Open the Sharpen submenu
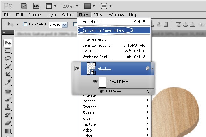Image resolution: width=206 pixels, height=137 pixels. click(x=114, y=107)
